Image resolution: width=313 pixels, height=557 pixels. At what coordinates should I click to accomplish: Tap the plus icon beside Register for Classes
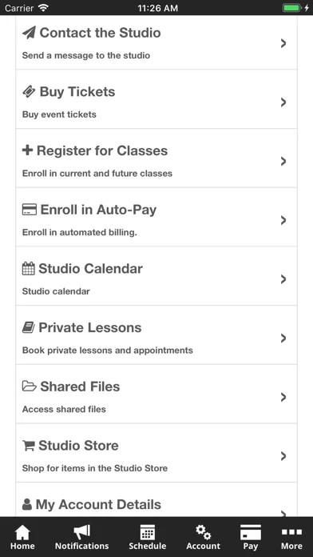[x=27, y=150]
